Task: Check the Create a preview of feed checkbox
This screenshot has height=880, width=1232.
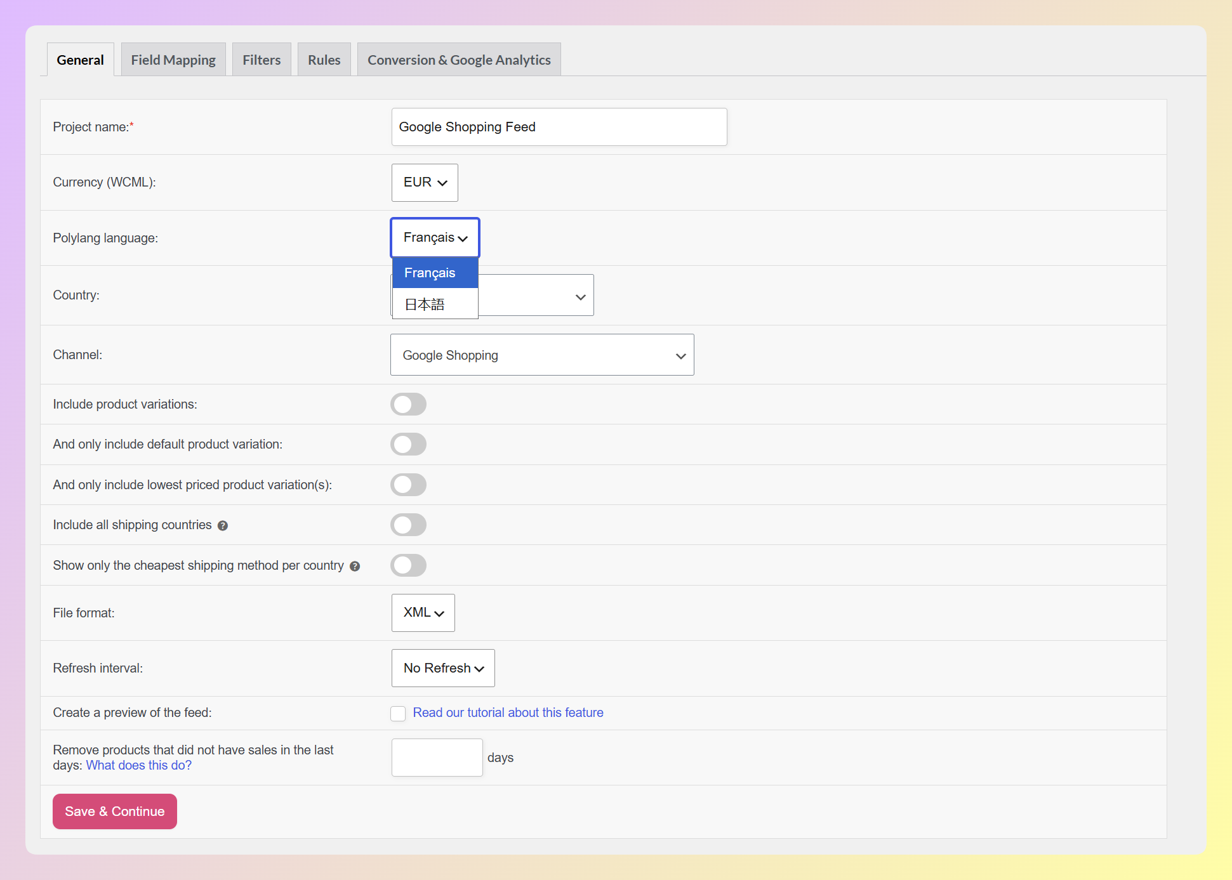Action: click(398, 714)
